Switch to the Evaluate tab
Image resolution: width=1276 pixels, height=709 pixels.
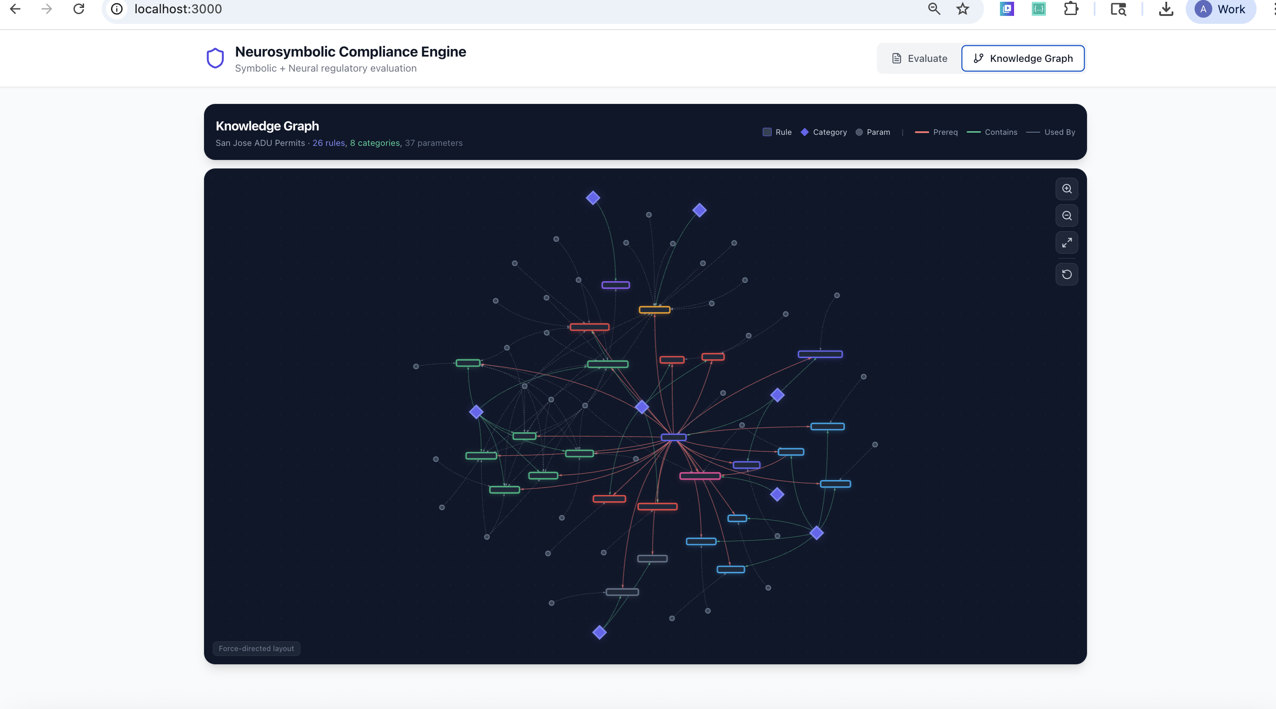click(x=919, y=58)
